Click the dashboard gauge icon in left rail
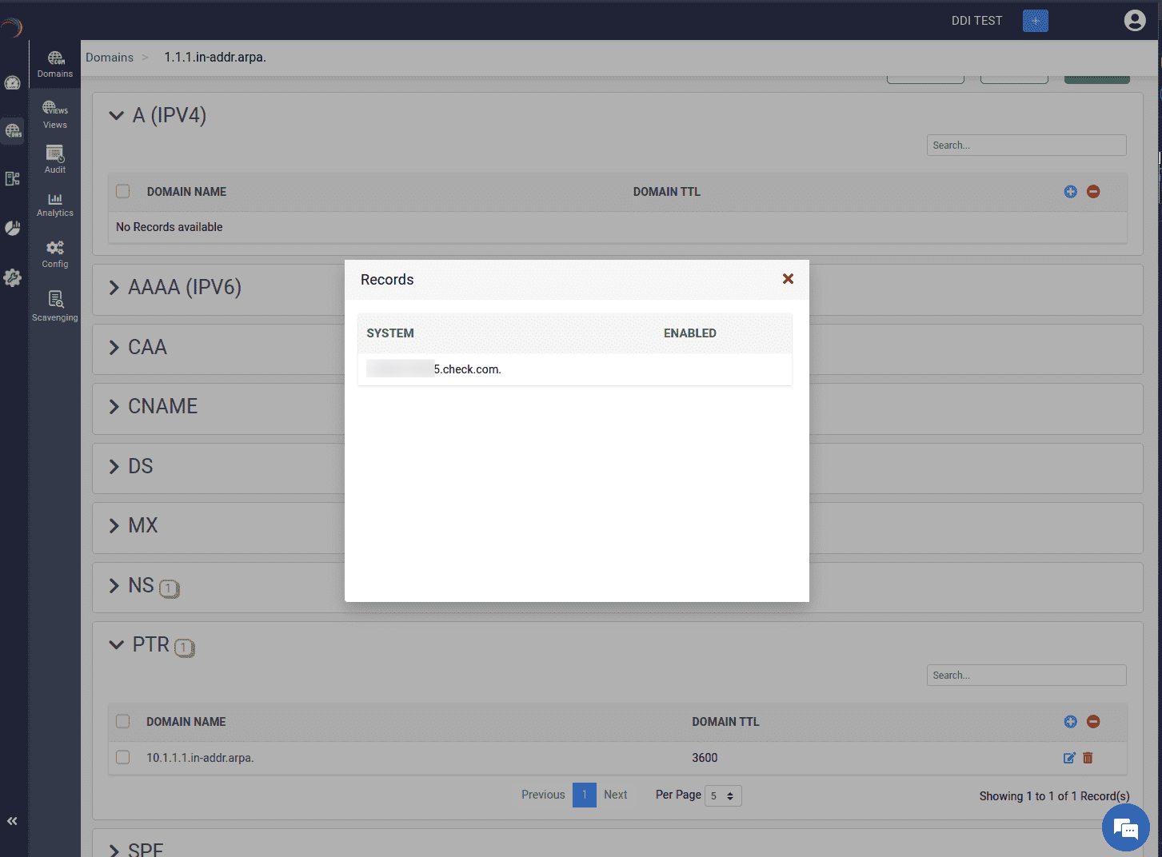Viewport: 1162px width, 857px height. (x=13, y=82)
